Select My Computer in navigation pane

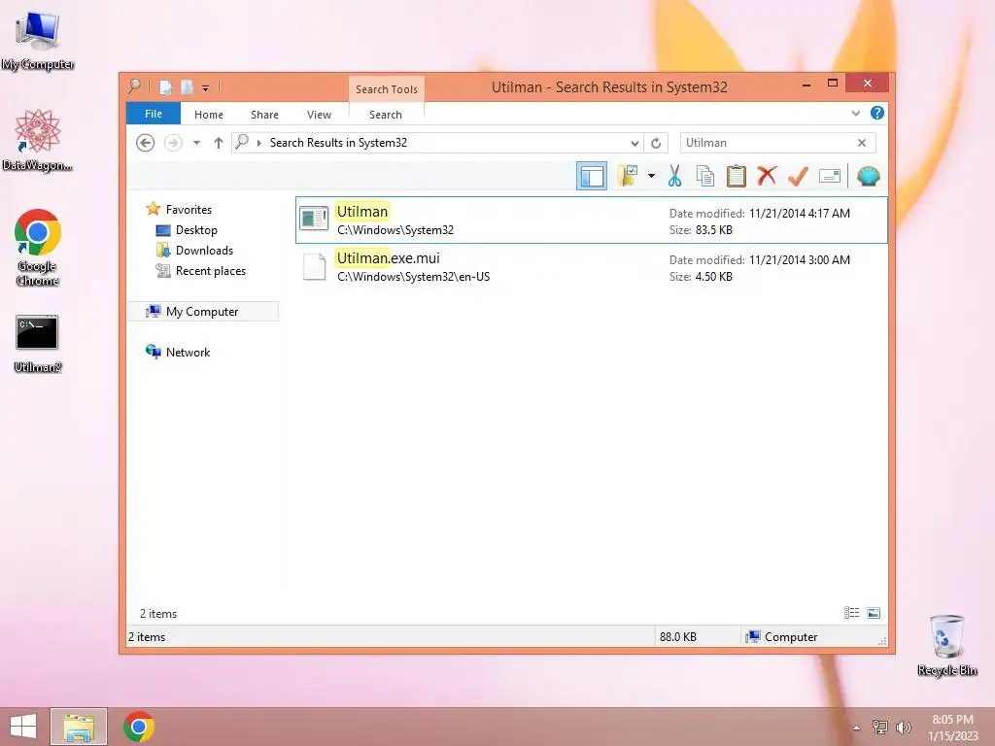pos(202,312)
